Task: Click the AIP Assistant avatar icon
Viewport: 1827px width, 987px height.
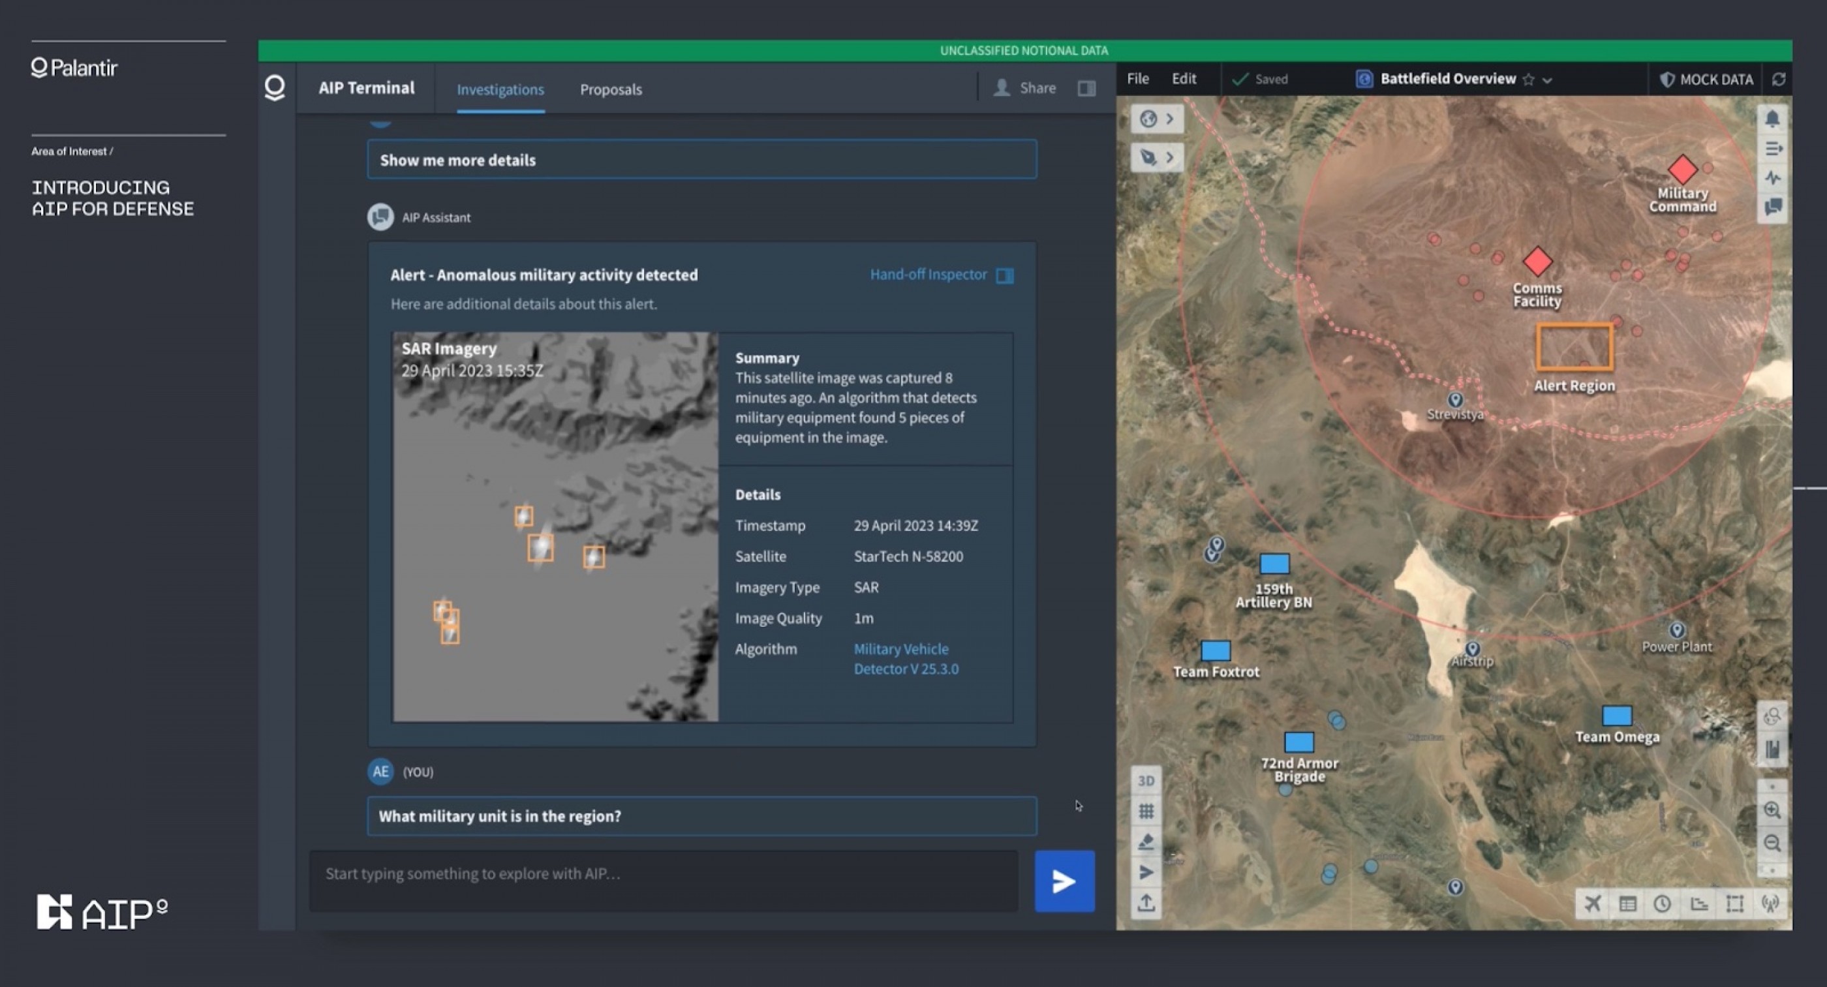Action: coord(380,217)
